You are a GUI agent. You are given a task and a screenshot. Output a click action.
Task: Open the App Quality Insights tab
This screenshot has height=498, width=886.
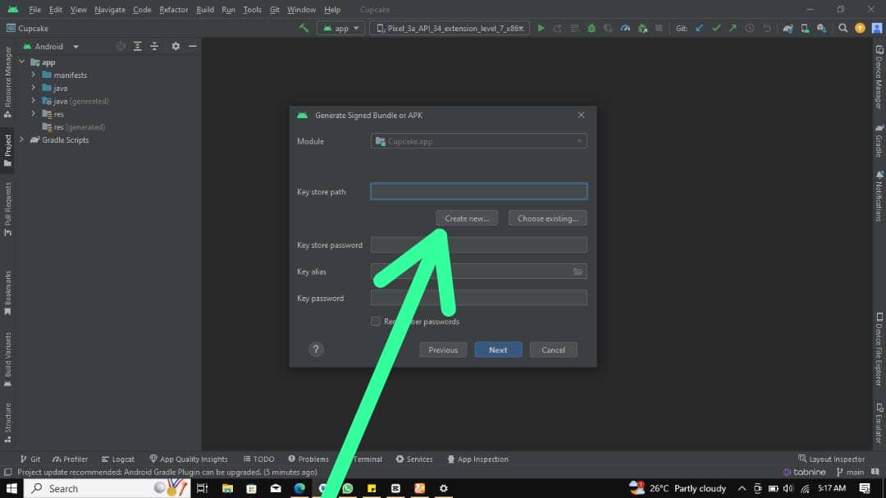tap(188, 459)
